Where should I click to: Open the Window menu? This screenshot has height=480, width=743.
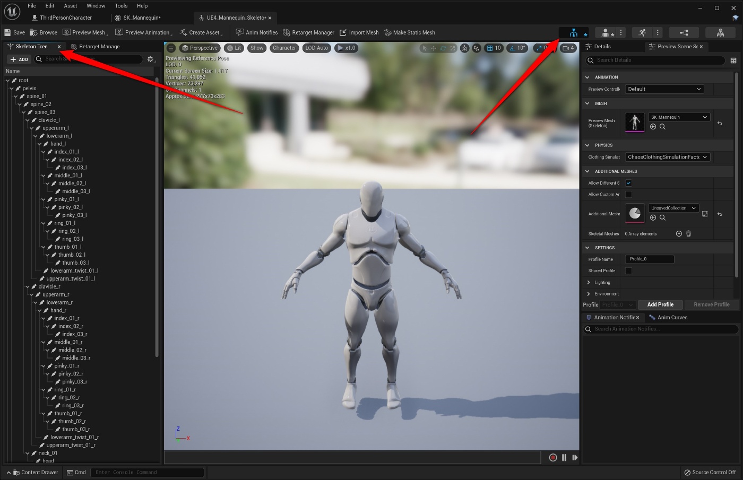pyautogui.click(x=96, y=6)
